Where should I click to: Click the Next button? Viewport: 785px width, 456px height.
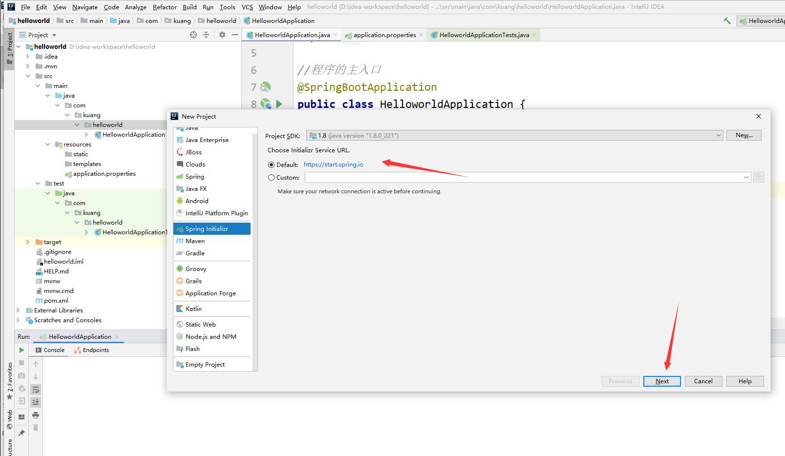[662, 381]
